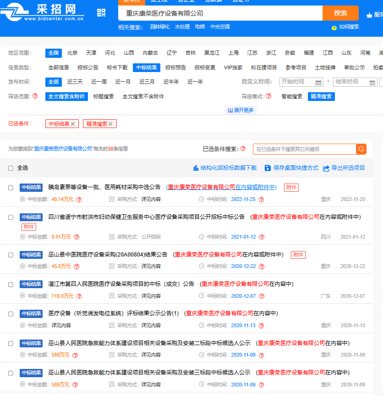Expand more filters with 展开更多
The width and height of the screenshot is (383, 396).
point(240,110)
